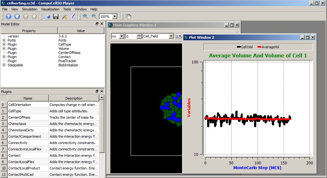Click the Step simulation button in toolbar
Screen dimensions: 327x178
(17, 16)
